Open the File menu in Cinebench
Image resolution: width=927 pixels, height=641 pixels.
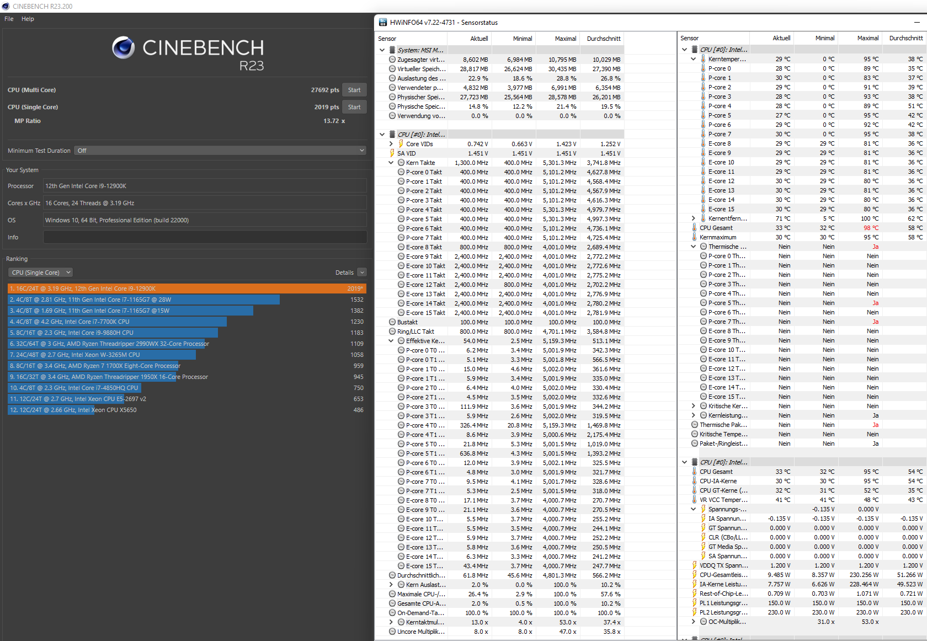click(9, 19)
